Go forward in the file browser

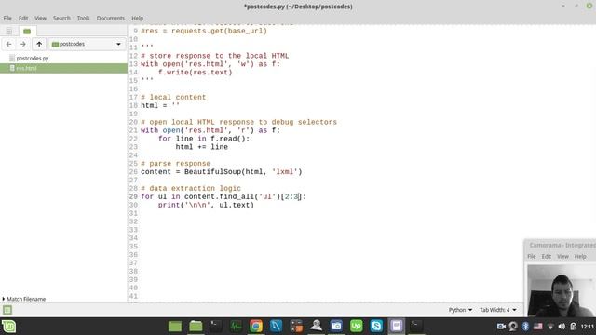click(x=22, y=44)
